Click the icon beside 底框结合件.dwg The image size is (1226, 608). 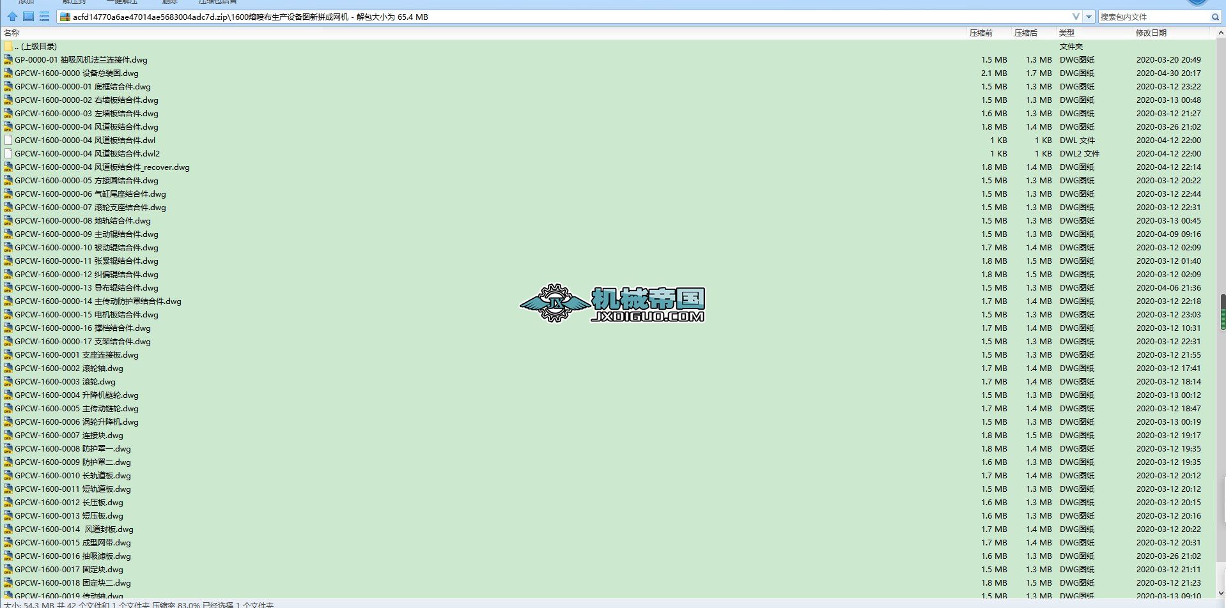(8, 87)
